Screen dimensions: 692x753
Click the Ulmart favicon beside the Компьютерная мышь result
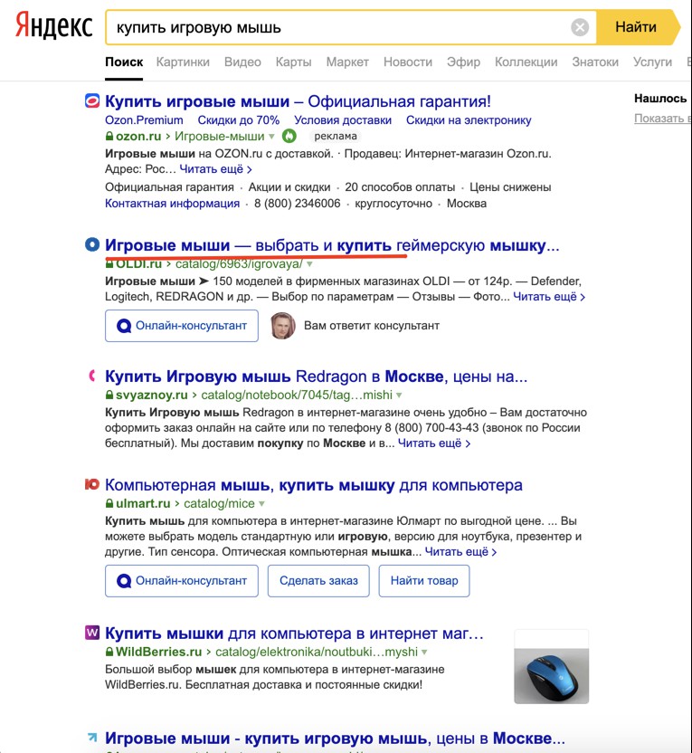(92, 484)
